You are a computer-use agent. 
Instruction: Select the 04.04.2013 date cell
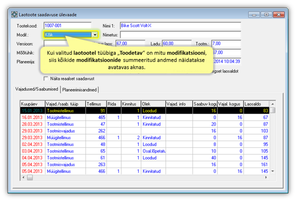click(32, 158)
